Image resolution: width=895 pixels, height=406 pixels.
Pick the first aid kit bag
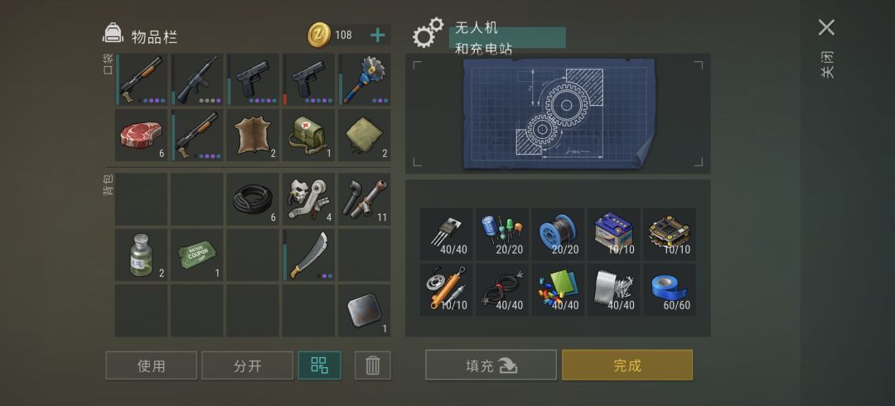pos(309,136)
